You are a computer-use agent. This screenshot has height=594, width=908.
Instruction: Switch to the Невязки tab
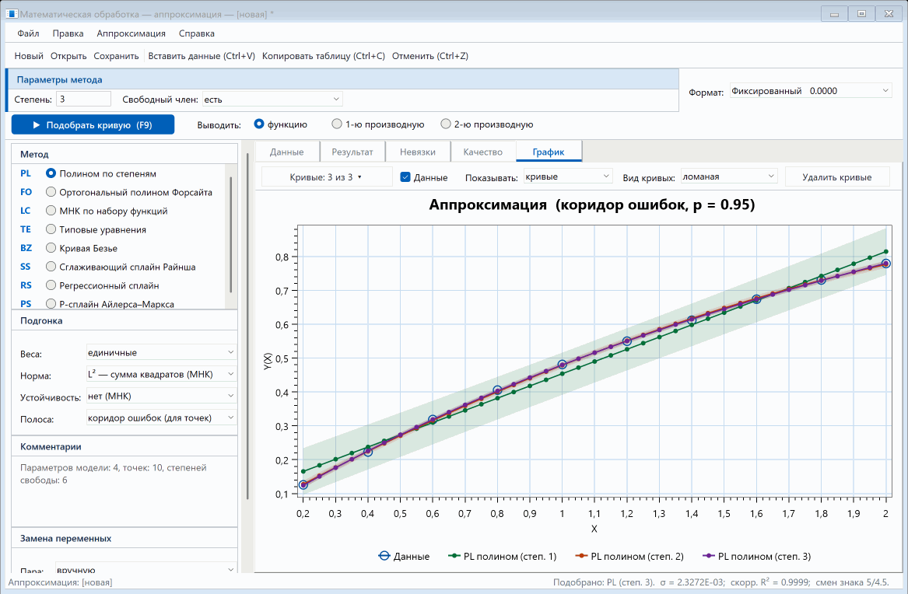(x=418, y=152)
